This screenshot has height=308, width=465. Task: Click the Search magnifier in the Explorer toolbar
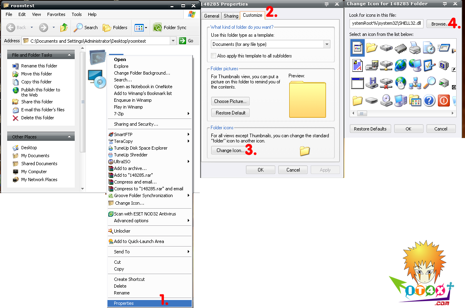(78, 28)
